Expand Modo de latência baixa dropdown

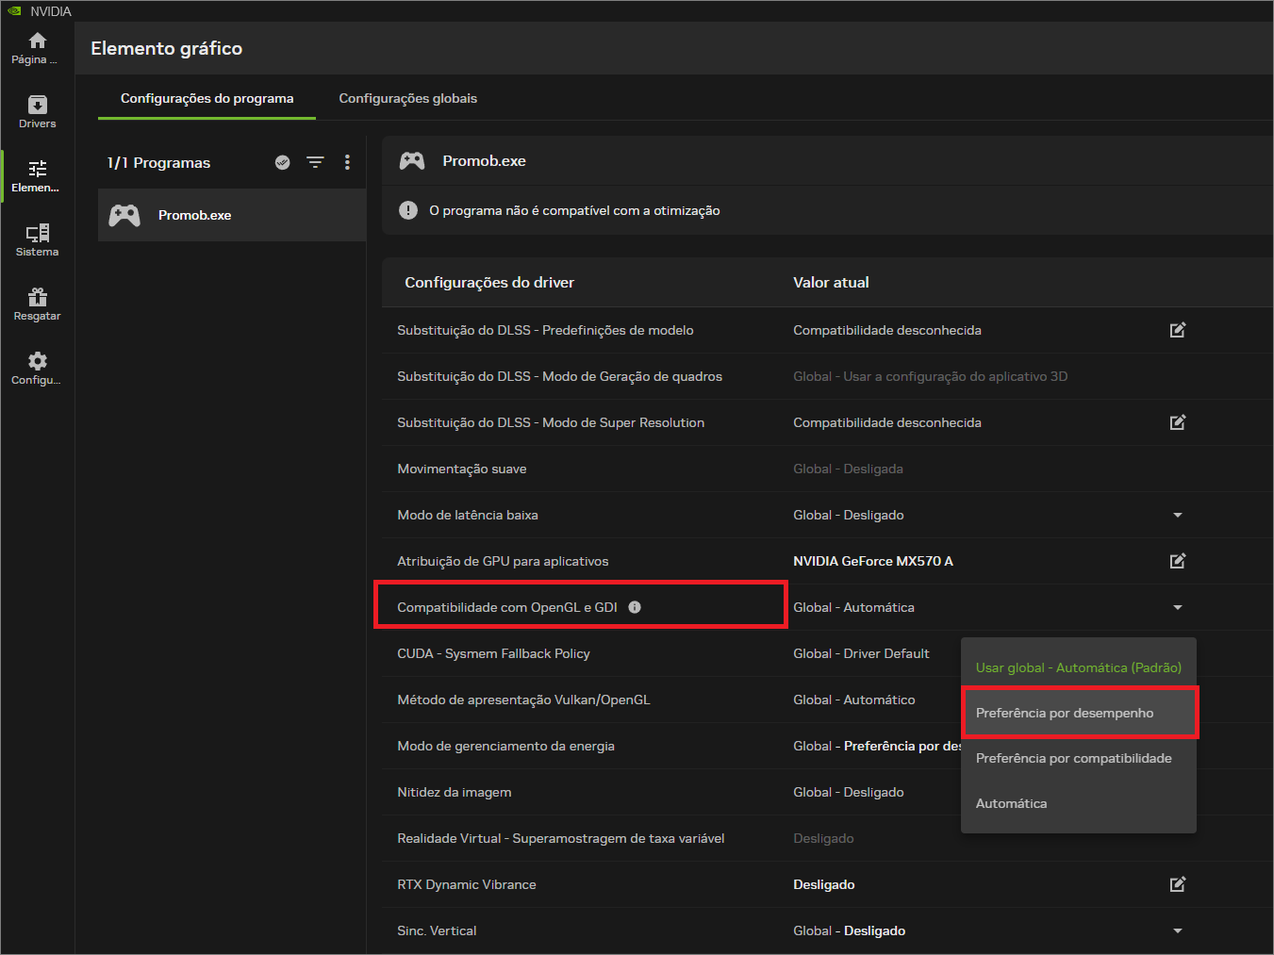(1177, 515)
